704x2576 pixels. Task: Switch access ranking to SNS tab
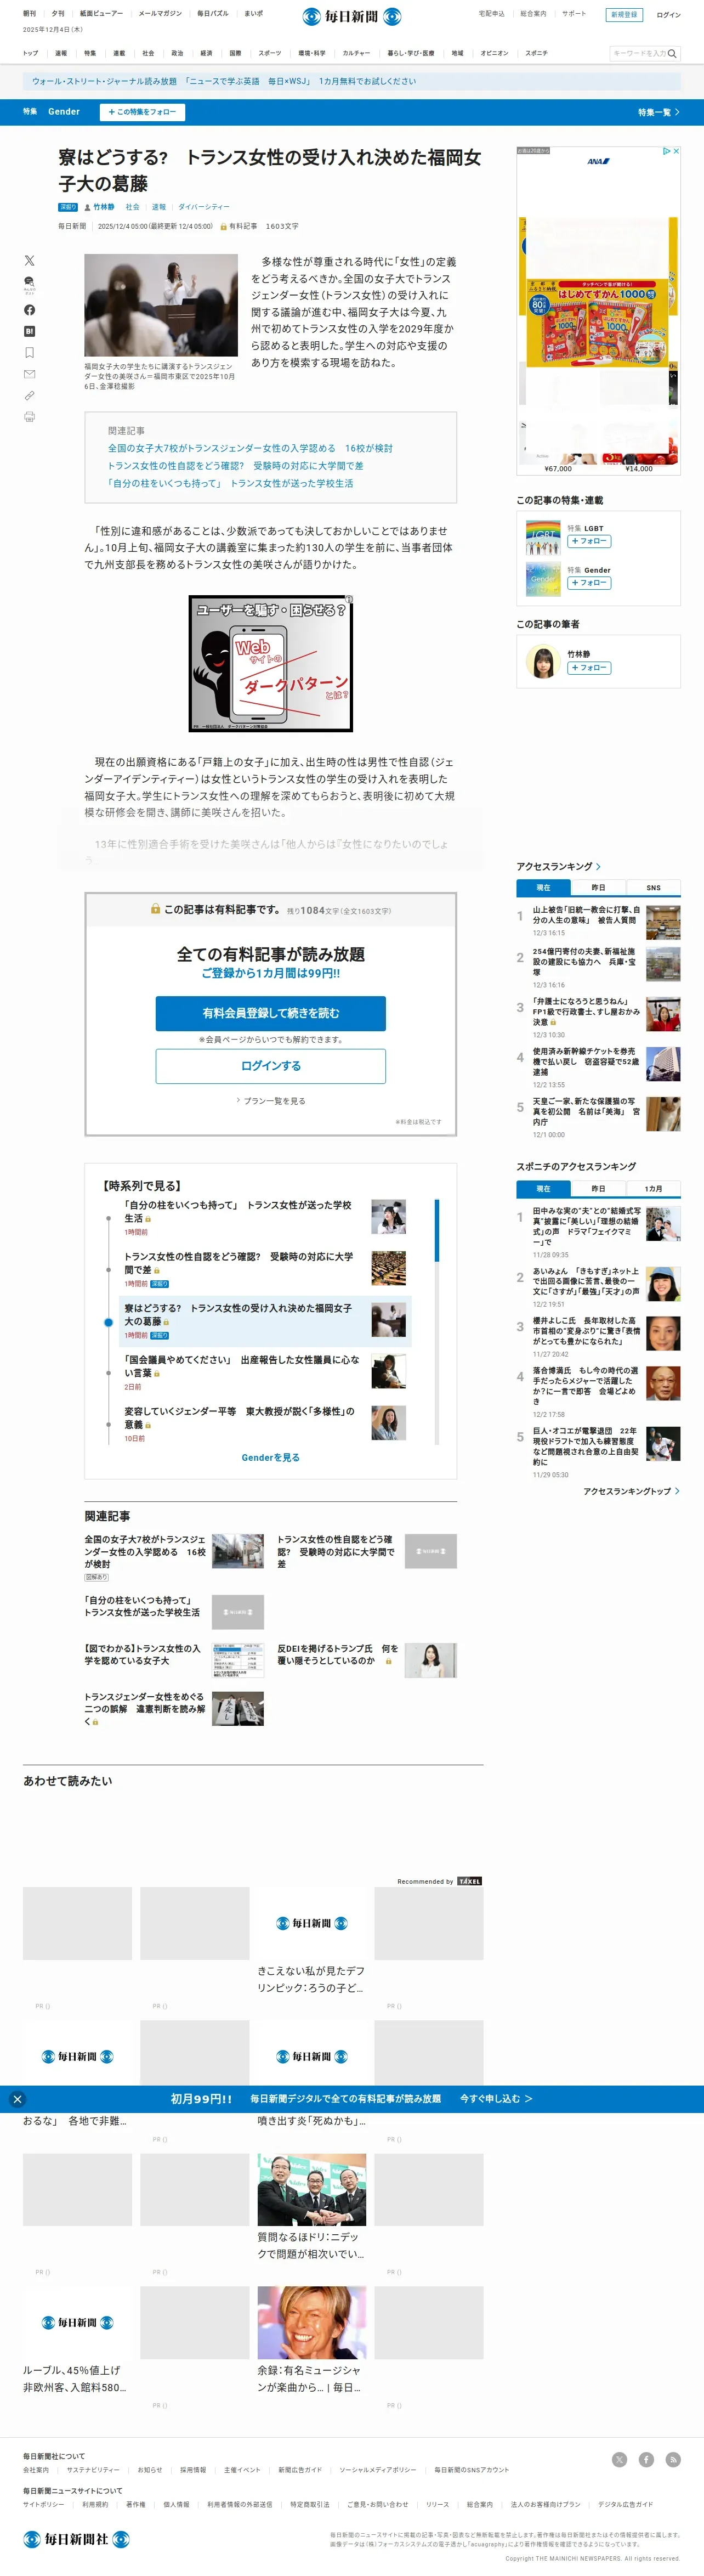point(653,887)
